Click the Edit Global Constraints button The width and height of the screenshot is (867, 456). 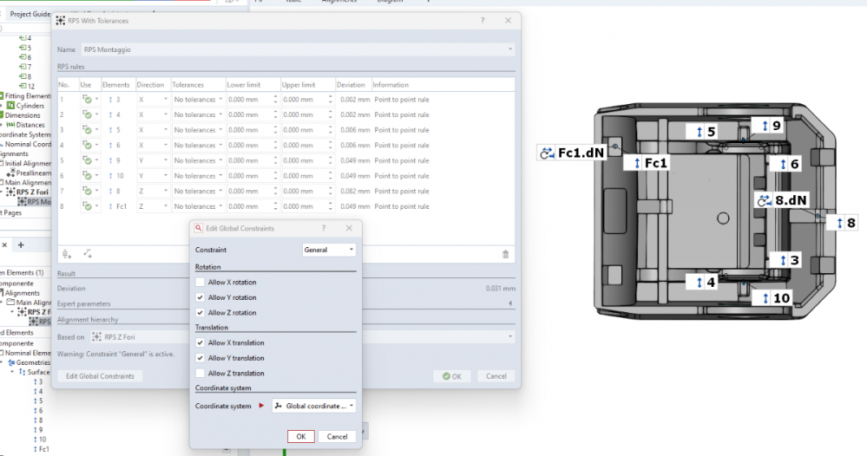[x=100, y=376]
